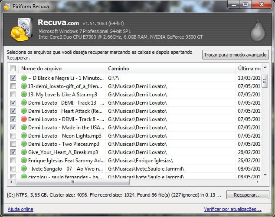Uncheck the D'Black e Negra Li file
This screenshot has height=217, width=275.
13,78
